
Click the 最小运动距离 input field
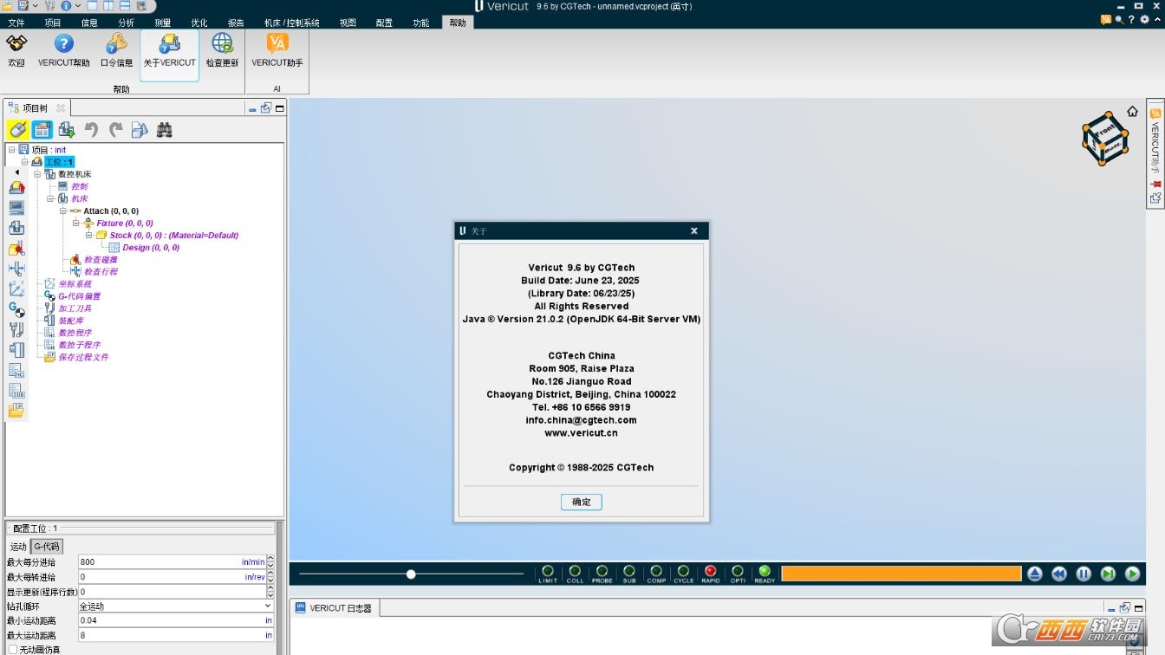point(176,620)
